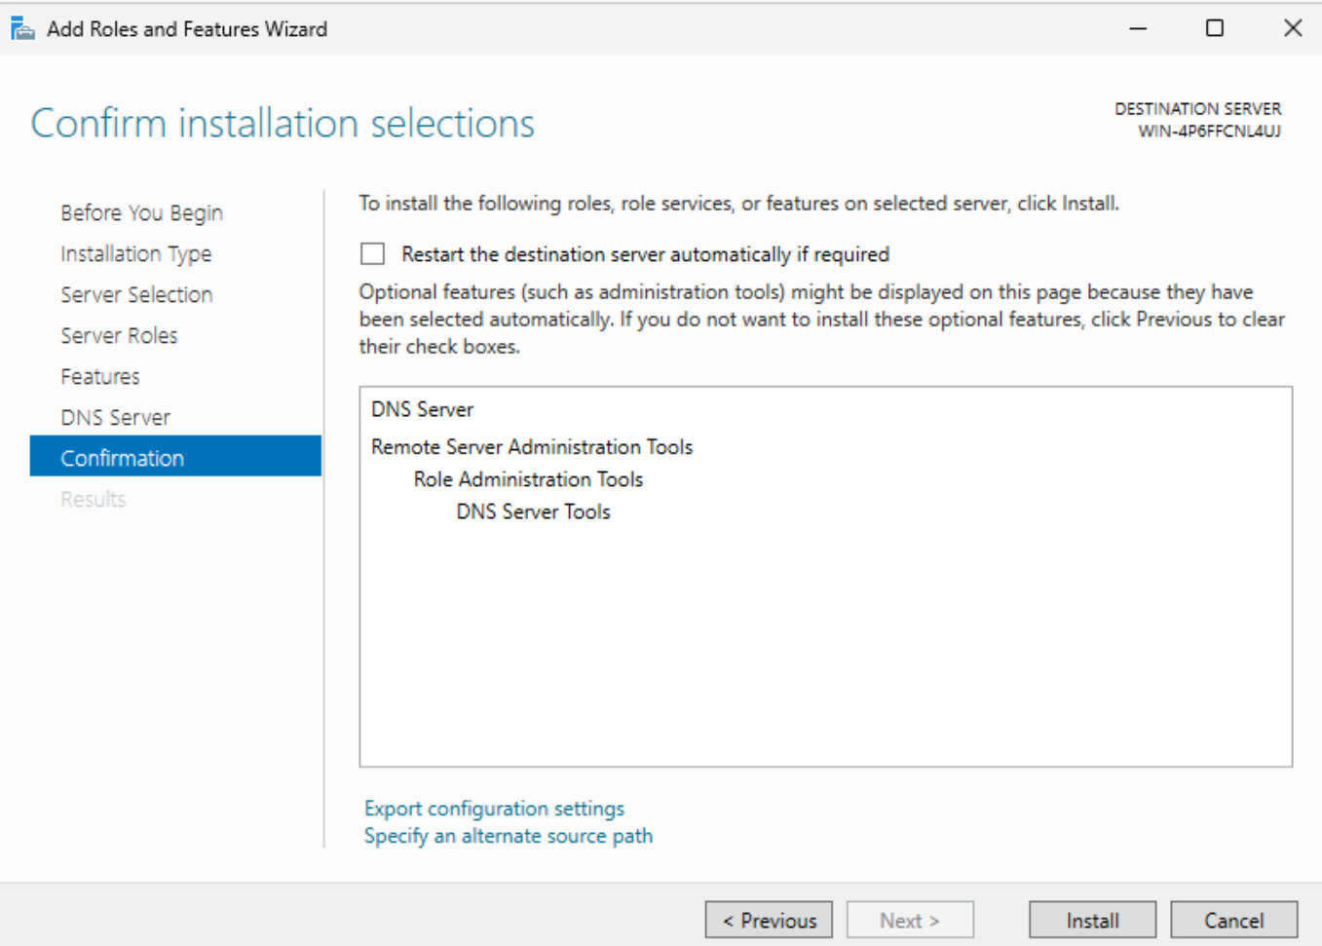
Task: Enable automatic restart of destination server
Action: tap(373, 254)
